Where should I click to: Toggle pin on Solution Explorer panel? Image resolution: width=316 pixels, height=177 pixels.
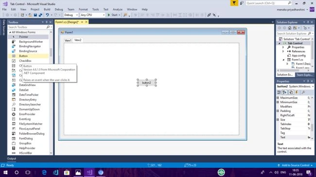point(308,22)
